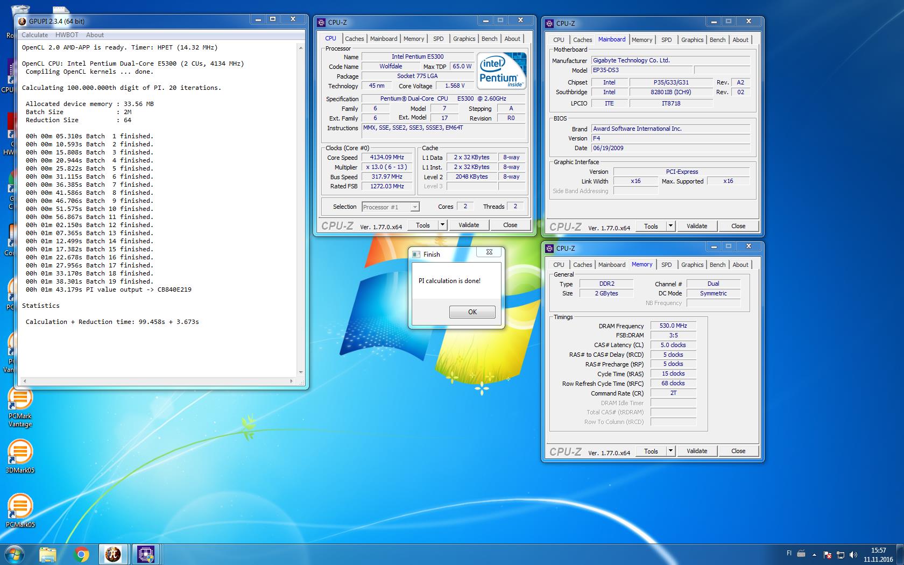Open the HWBOT menu in GPUPI
The width and height of the screenshot is (904, 565).
pos(67,34)
